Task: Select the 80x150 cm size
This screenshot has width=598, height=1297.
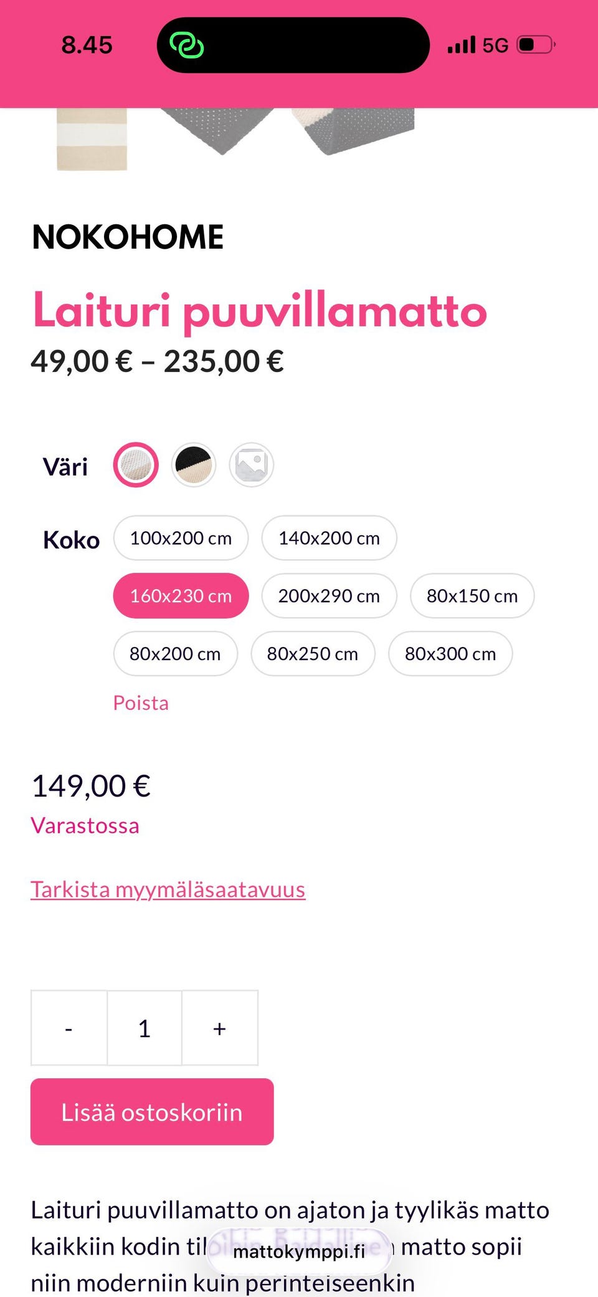Action: pyautogui.click(x=472, y=596)
